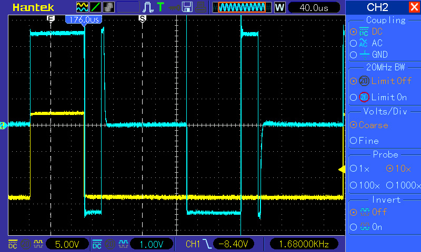421x252 pixels.
Task: Click the Hantek logo
Action: 33,7
